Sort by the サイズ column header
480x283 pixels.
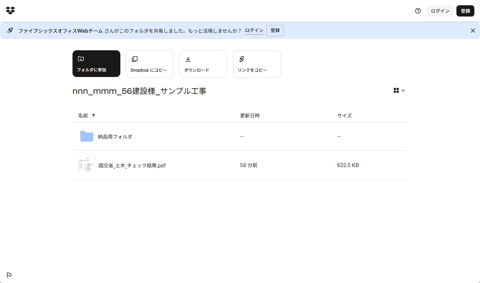click(344, 116)
